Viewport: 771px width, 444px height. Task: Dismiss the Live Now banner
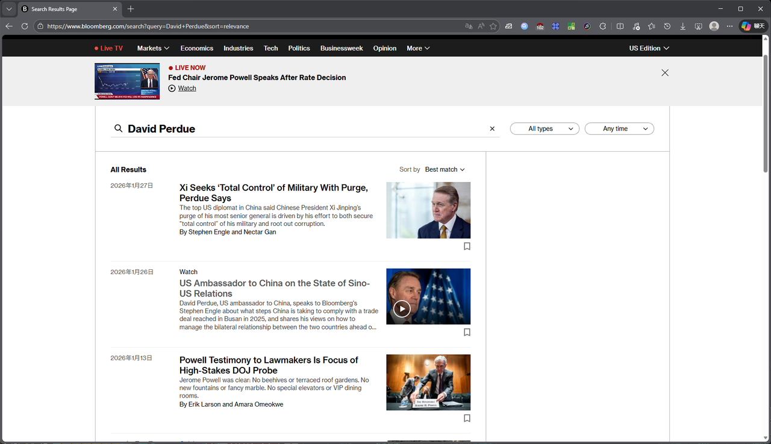[665, 73]
